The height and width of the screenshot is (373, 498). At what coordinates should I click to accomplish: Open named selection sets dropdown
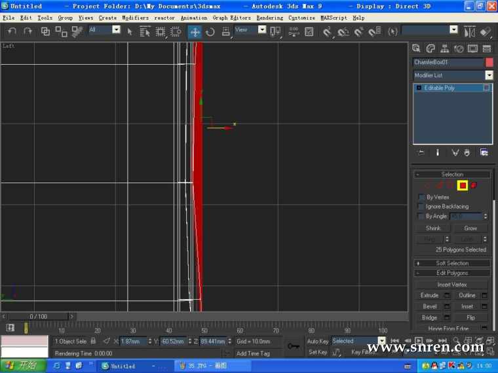coord(454,29)
